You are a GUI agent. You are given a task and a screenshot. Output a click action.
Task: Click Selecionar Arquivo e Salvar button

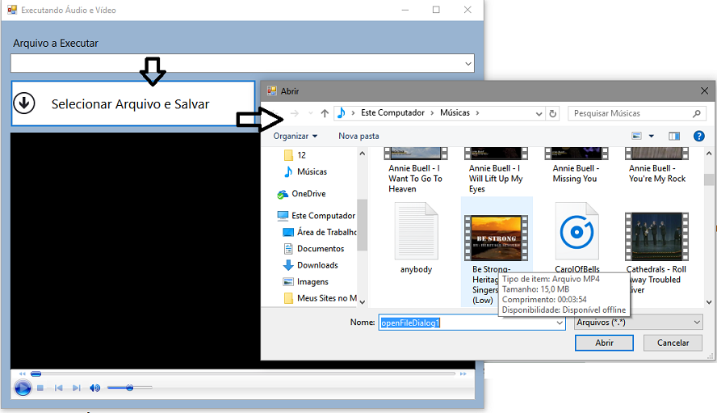click(x=132, y=103)
